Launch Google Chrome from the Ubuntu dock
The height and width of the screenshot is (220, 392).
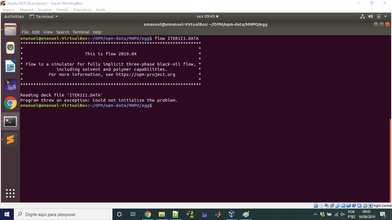tap(10, 103)
